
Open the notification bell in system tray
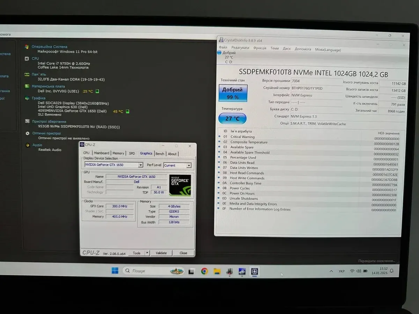pos(391,271)
